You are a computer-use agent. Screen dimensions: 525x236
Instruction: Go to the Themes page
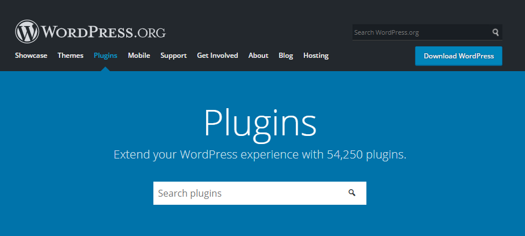(x=70, y=56)
